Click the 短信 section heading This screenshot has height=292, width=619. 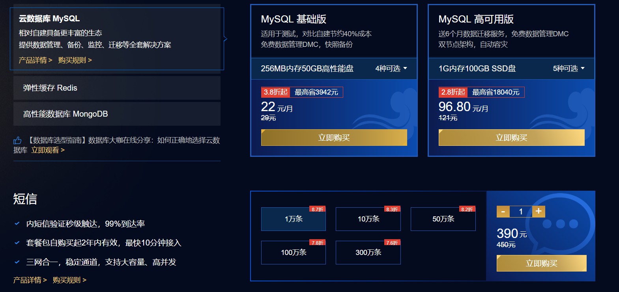coord(25,199)
